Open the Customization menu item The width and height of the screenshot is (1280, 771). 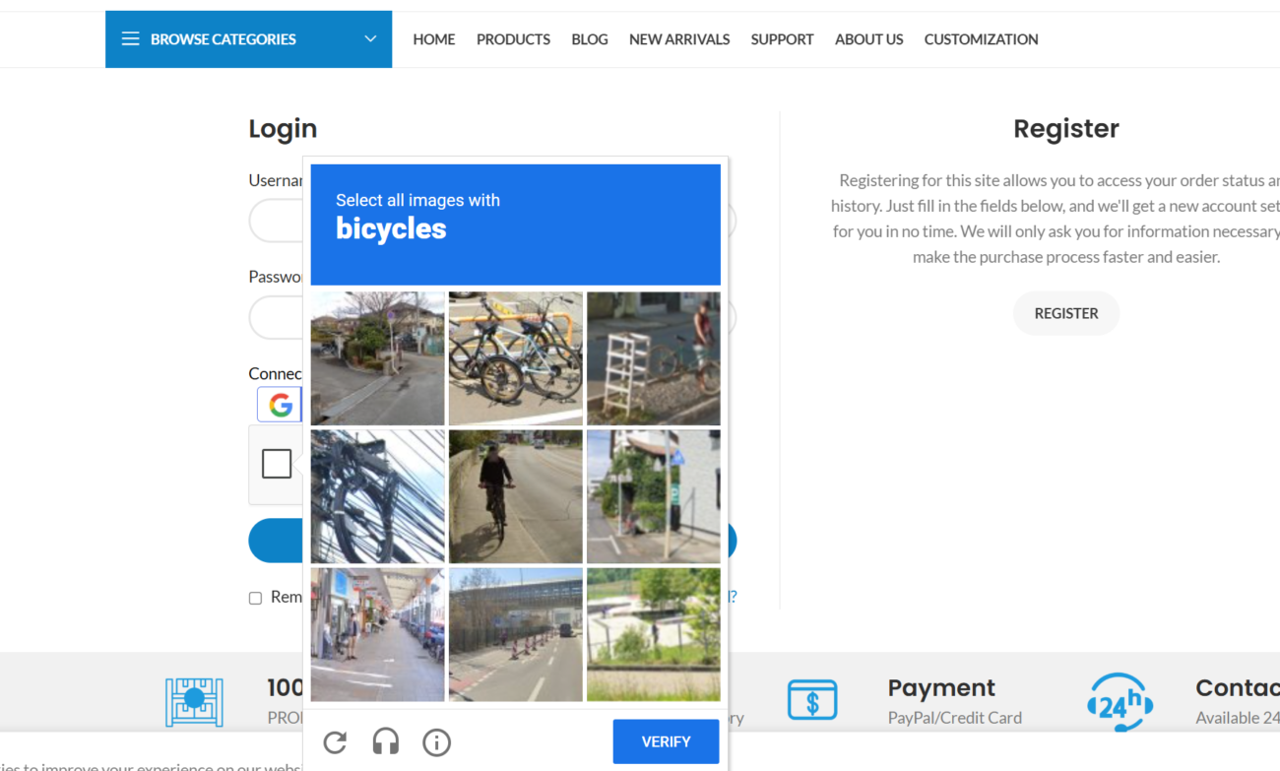tap(981, 39)
